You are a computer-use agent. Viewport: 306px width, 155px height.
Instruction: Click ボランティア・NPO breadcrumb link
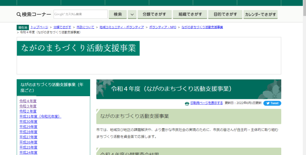pos(163,27)
